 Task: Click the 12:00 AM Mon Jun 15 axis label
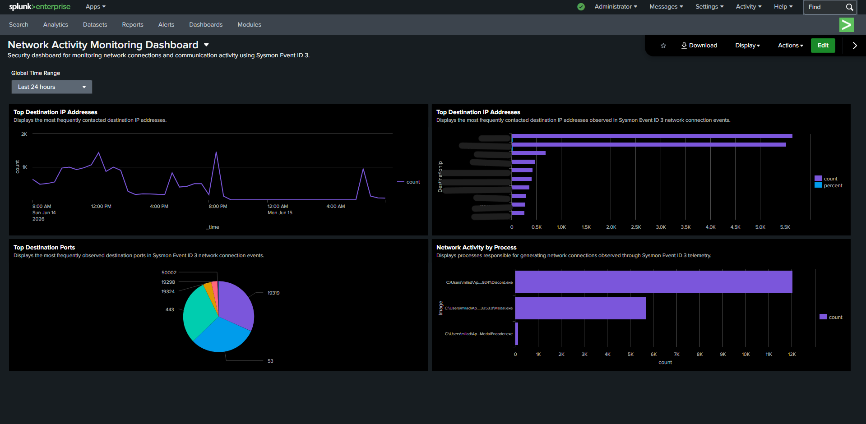pyautogui.click(x=280, y=210)
